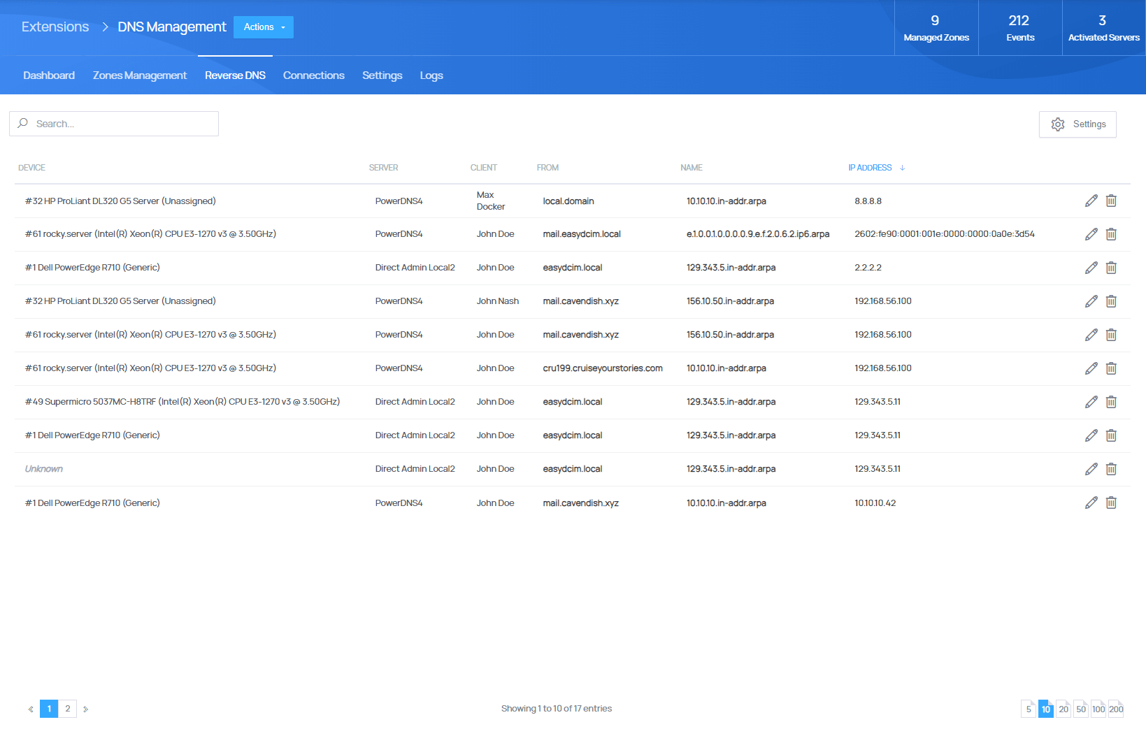Edit the 2602:fe90 IPv6 record
This screenshot has height=729, width=1146.
click(1091, 234)
